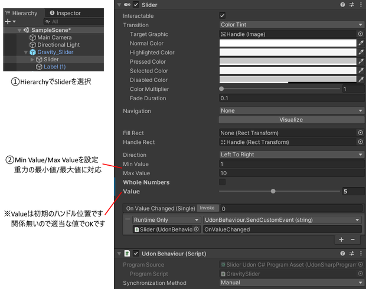The image size is (366, 289).
Task: Enable the Whole Numbers checkbox
Action: point(222,182)
